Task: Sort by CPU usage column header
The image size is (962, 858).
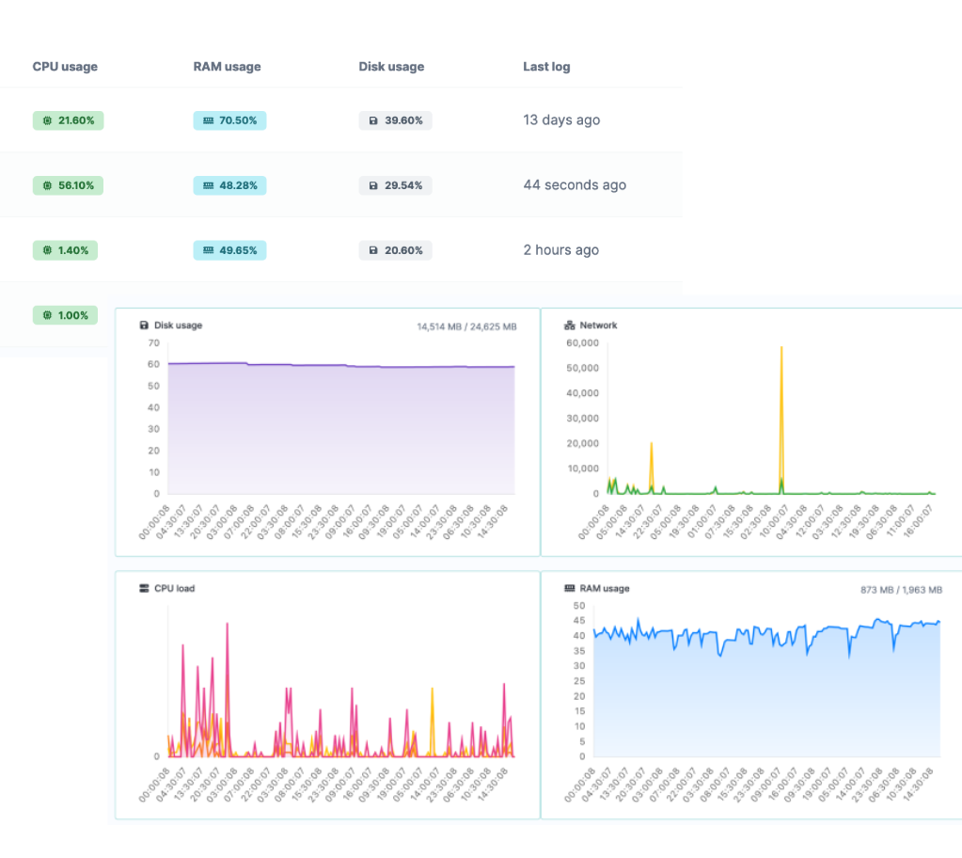Action: tap(65, 67)
